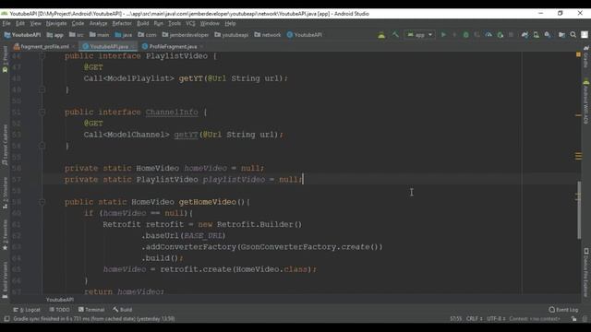Open the File menu

[x=6, y=23]
